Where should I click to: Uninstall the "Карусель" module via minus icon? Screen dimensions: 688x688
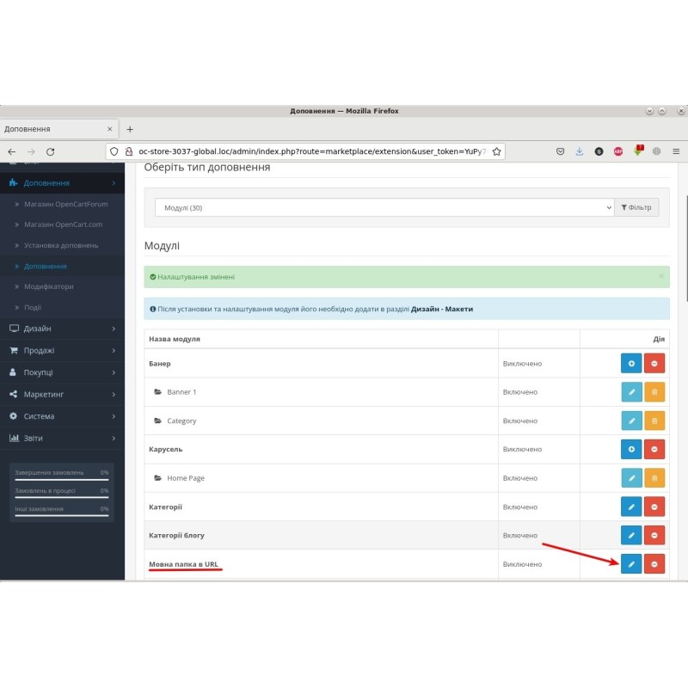pyautogui.click(x=654, y=449)
